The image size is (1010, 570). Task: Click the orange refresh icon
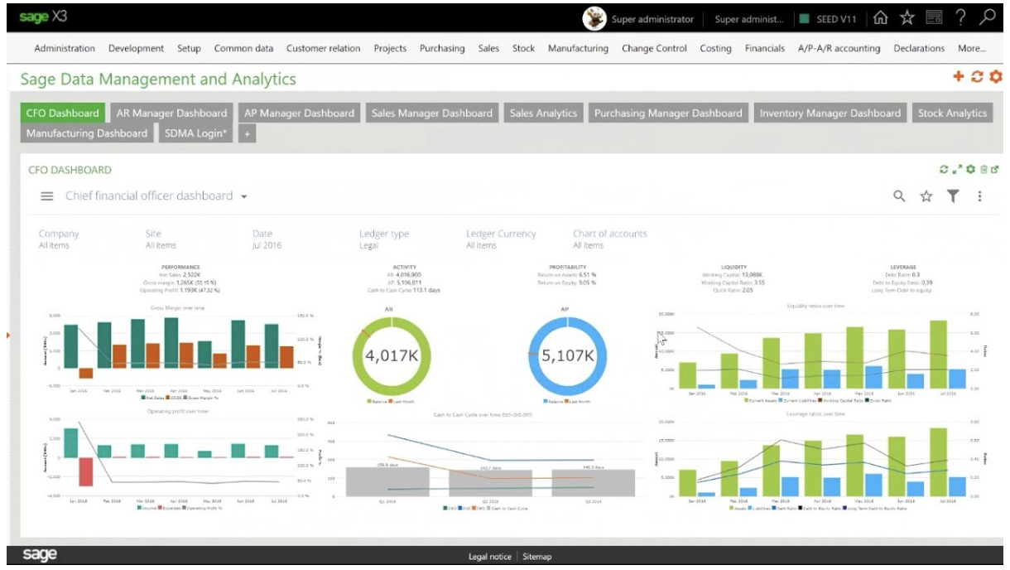click(977, 76)
